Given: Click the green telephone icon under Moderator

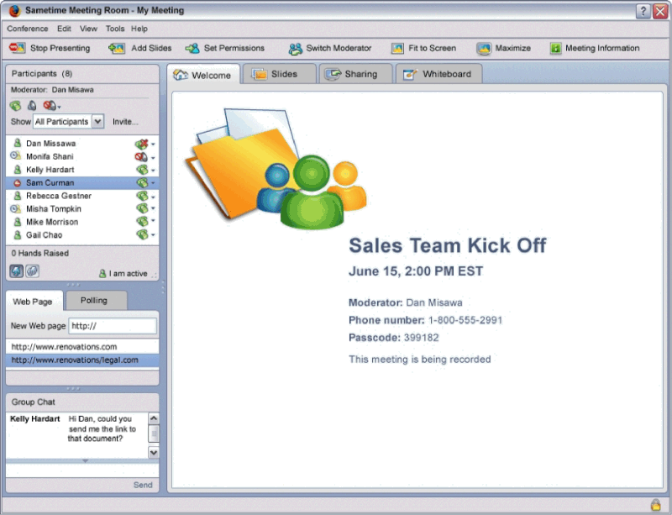Looking at the screenshot, I should pos(15,106).
